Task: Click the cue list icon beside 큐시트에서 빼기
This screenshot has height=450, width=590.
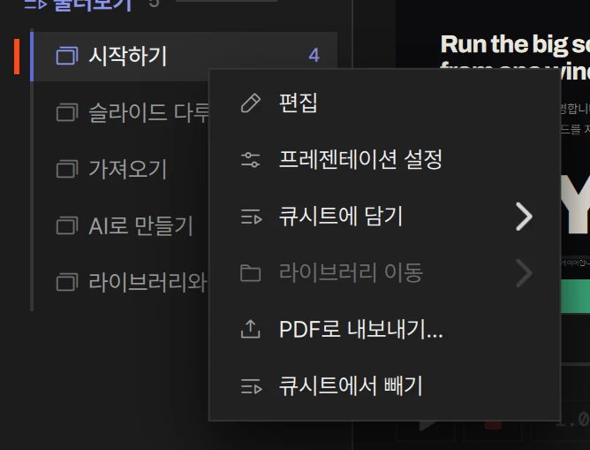Action: [252, 386]
